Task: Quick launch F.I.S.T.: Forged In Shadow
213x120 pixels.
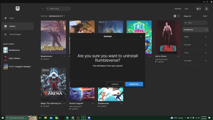Action: [x=18, y=67]
